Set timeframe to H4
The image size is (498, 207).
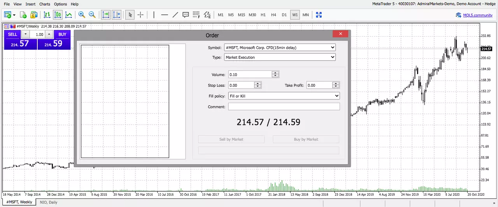pyautogui.click(x=274, y=15)
